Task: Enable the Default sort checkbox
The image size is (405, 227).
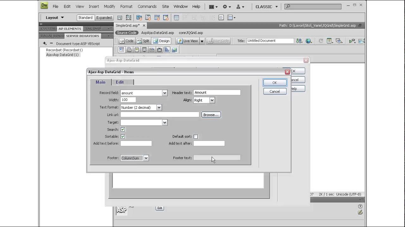Action: (196, 137)
